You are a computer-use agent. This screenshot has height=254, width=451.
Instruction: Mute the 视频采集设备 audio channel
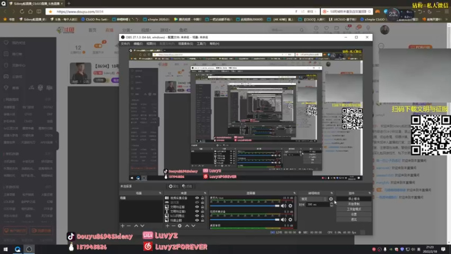[x=284, y=220]
